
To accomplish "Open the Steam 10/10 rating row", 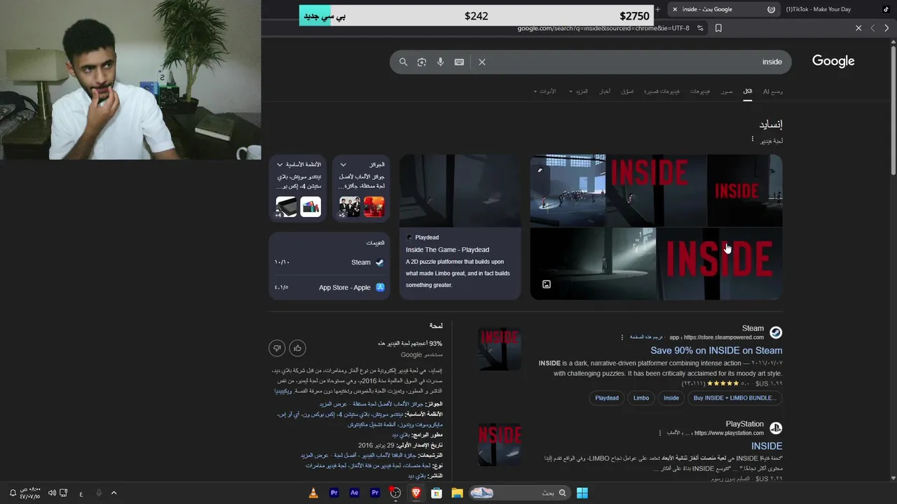I will click(x=329, y=262).
